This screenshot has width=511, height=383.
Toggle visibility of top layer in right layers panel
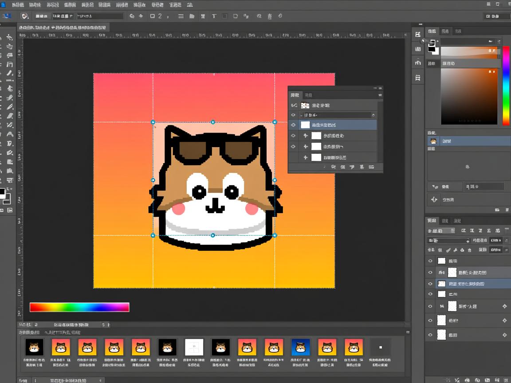click(430, 261)
